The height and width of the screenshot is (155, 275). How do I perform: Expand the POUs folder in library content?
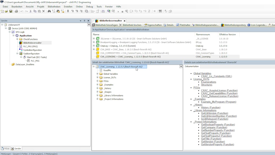coord(97,81)
